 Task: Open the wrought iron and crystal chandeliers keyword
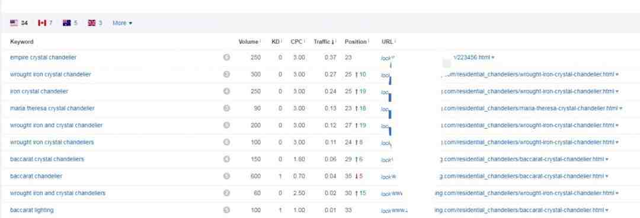point(57,193)
